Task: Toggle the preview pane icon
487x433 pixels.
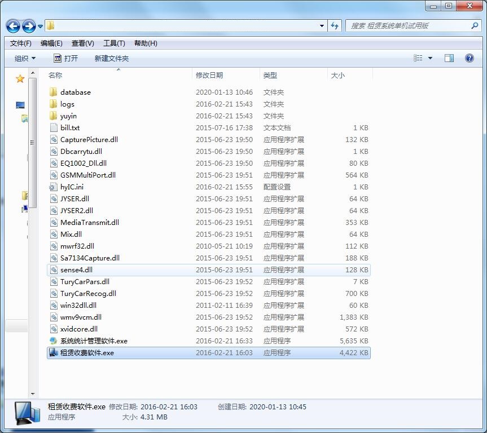Action: tap(449, 58)
